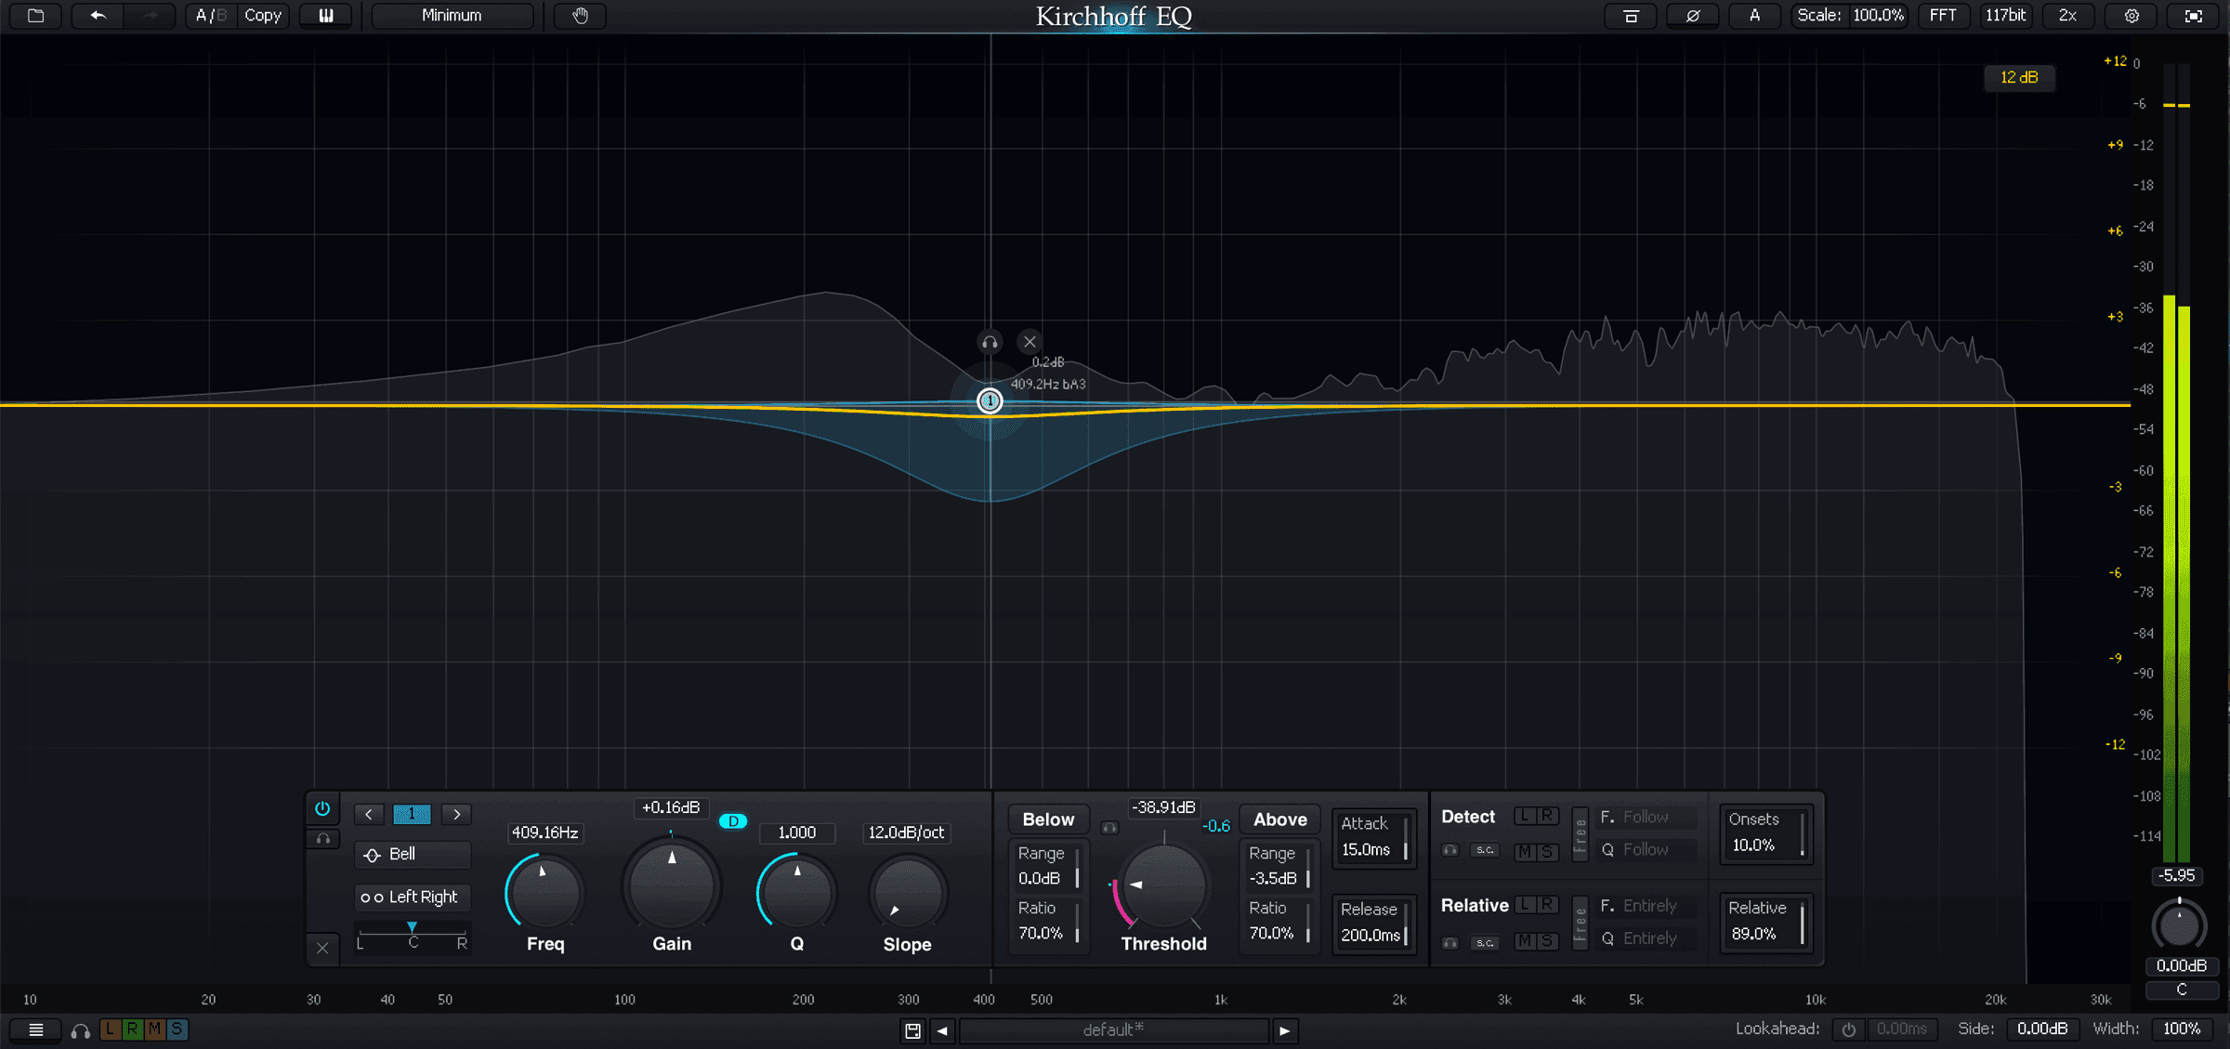
Task: Click the Width 100% field
Action: (2181, 1029)
